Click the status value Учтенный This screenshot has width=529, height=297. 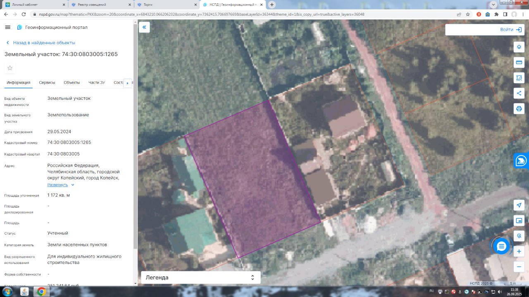coord(58,233)
